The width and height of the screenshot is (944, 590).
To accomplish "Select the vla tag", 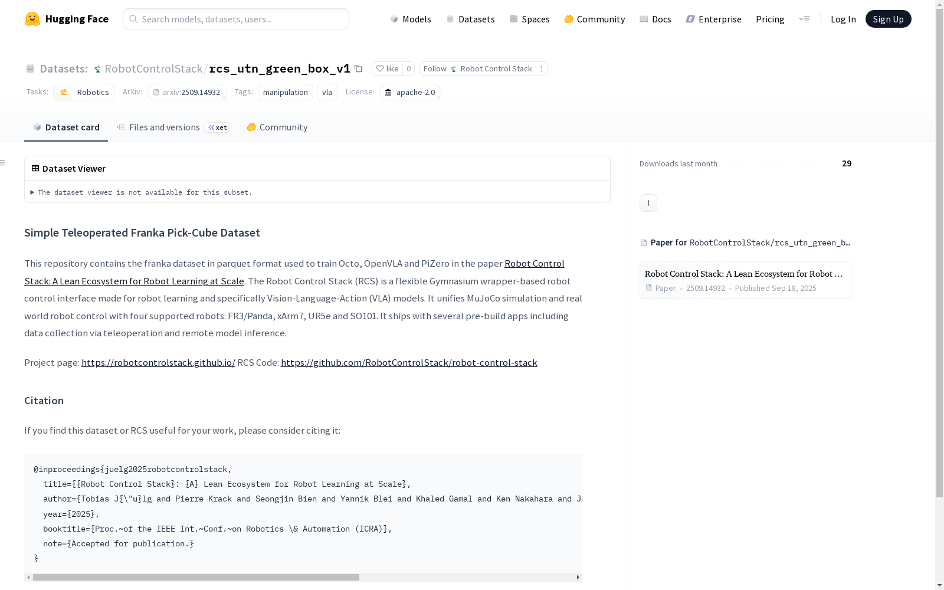I will (x=327, y=92).
